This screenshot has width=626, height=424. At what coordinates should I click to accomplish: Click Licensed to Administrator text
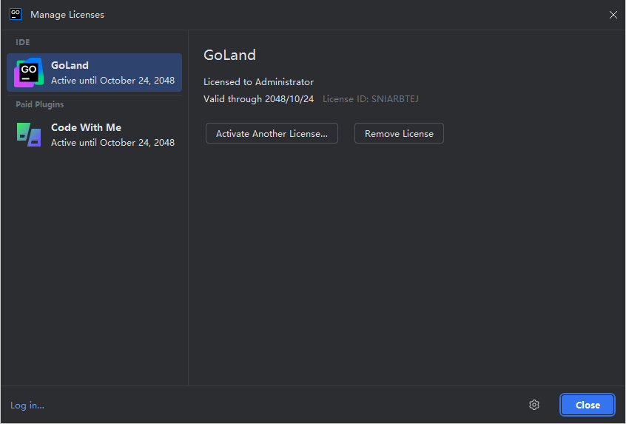[258, 82]
